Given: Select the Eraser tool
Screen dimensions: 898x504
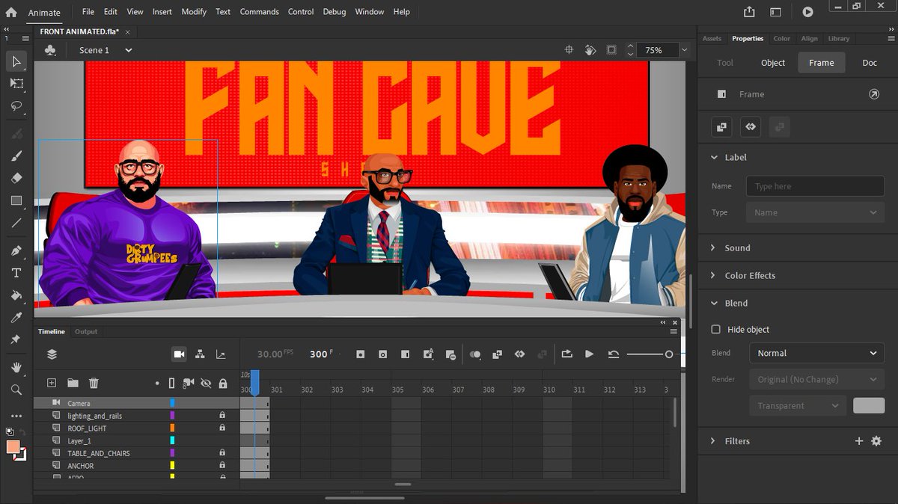Looking at the screenshot, I should coord(16,178).
